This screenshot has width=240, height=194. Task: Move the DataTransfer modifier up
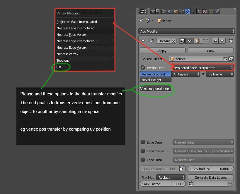[215, 41]
